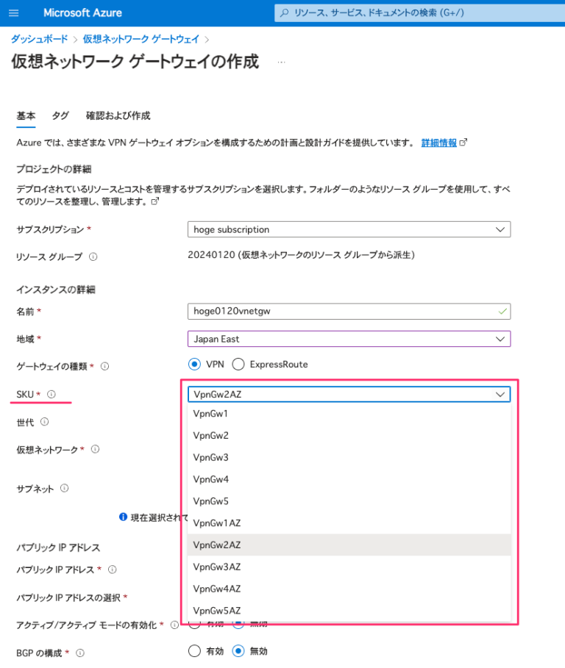This screenshot has width=565, height=668.
Task: Click info icon next to ゲートウェイの種類
Action: tap(104, 366)
